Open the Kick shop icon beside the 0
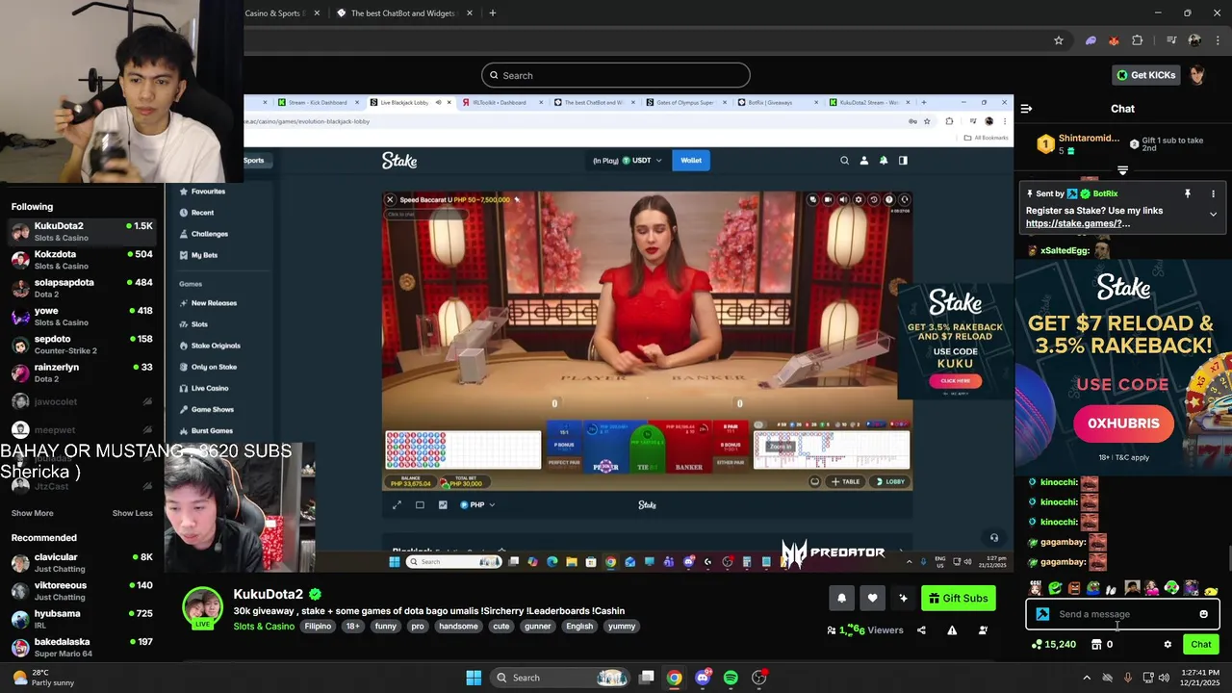The width and height of the screenshot is (1232, 693). (x=1096, y=644)
